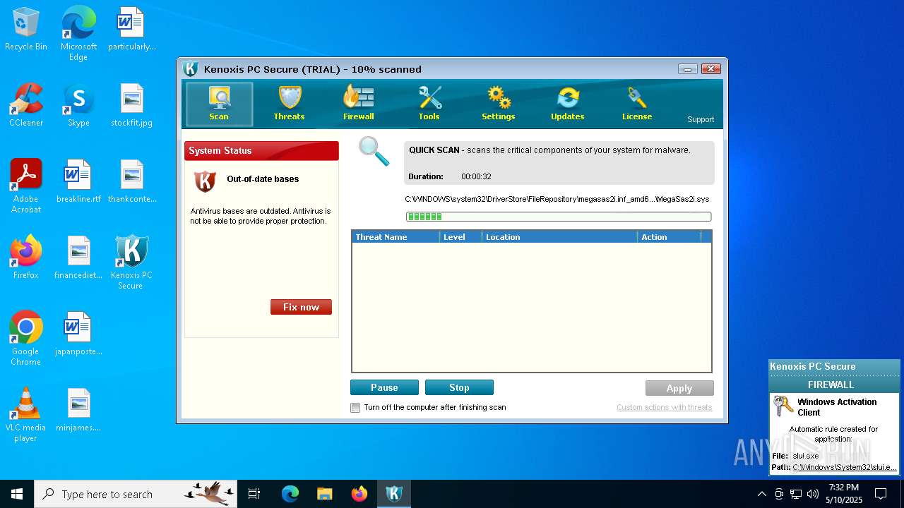The width and height of the screenshot is (904, 508).
Task: Sort by Action column header
Action: [670, 237]
